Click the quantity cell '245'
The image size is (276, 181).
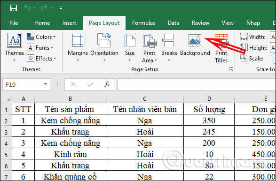click(x=209, y=131)
